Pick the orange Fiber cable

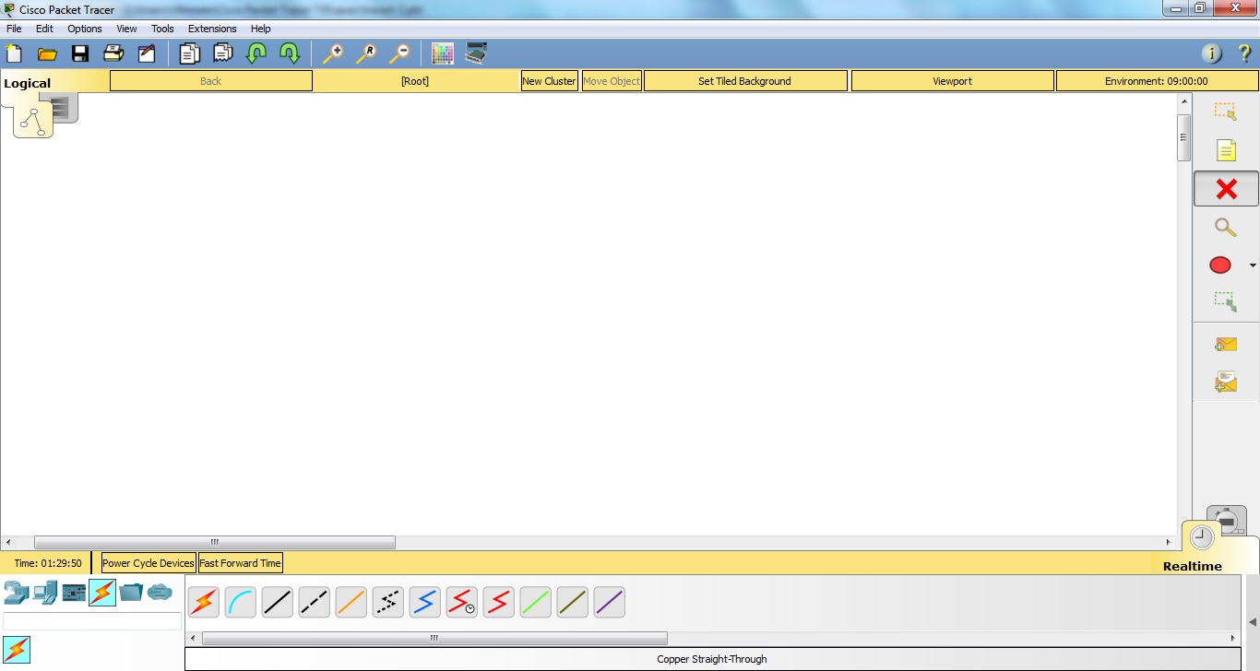point(351,603)
